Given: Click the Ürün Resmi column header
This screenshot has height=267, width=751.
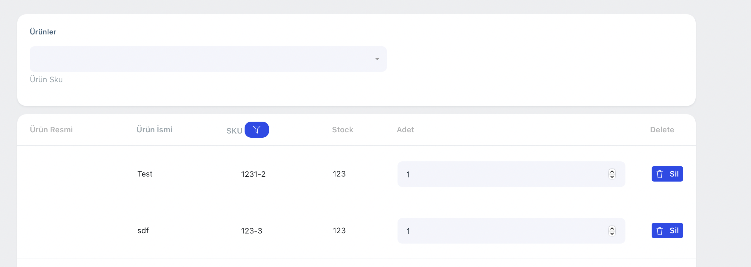Looking at the screenshot, I should pos(51,130).
